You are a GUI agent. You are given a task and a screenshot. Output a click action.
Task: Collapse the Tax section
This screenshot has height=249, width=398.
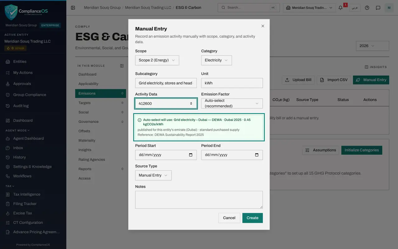click(x=10, y=186)
